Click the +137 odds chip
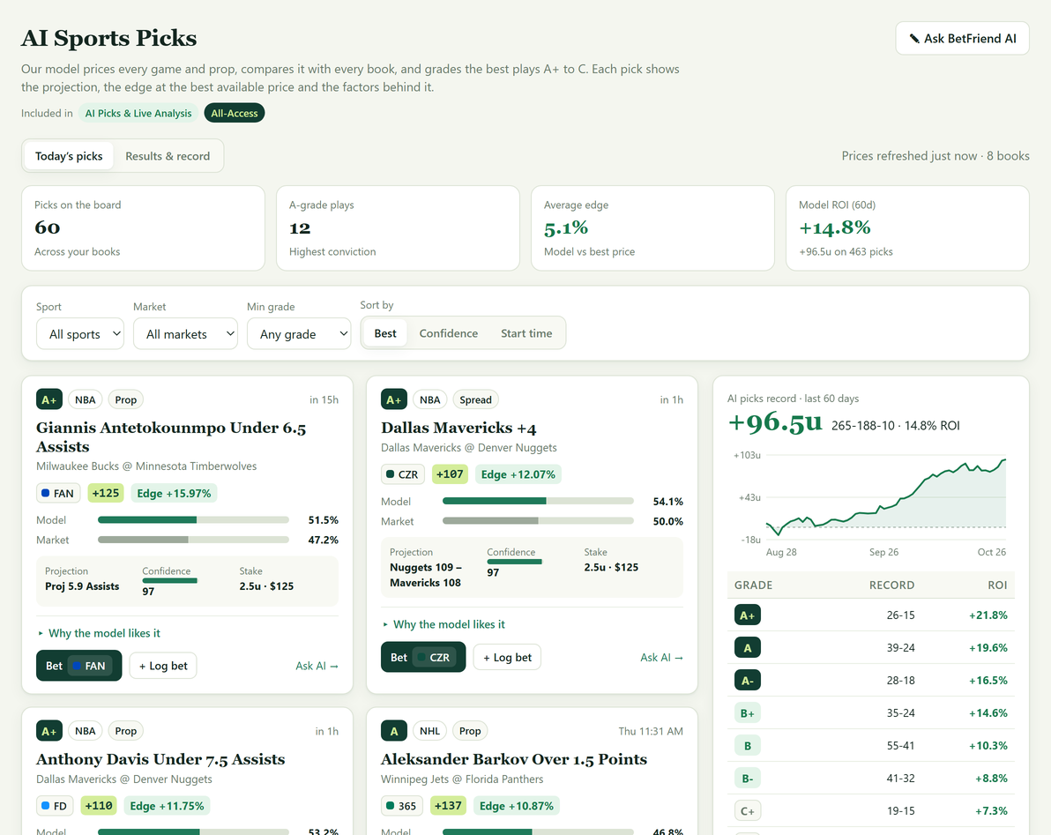The height and width of the screenshot is (835, 1051). (448, 806)
